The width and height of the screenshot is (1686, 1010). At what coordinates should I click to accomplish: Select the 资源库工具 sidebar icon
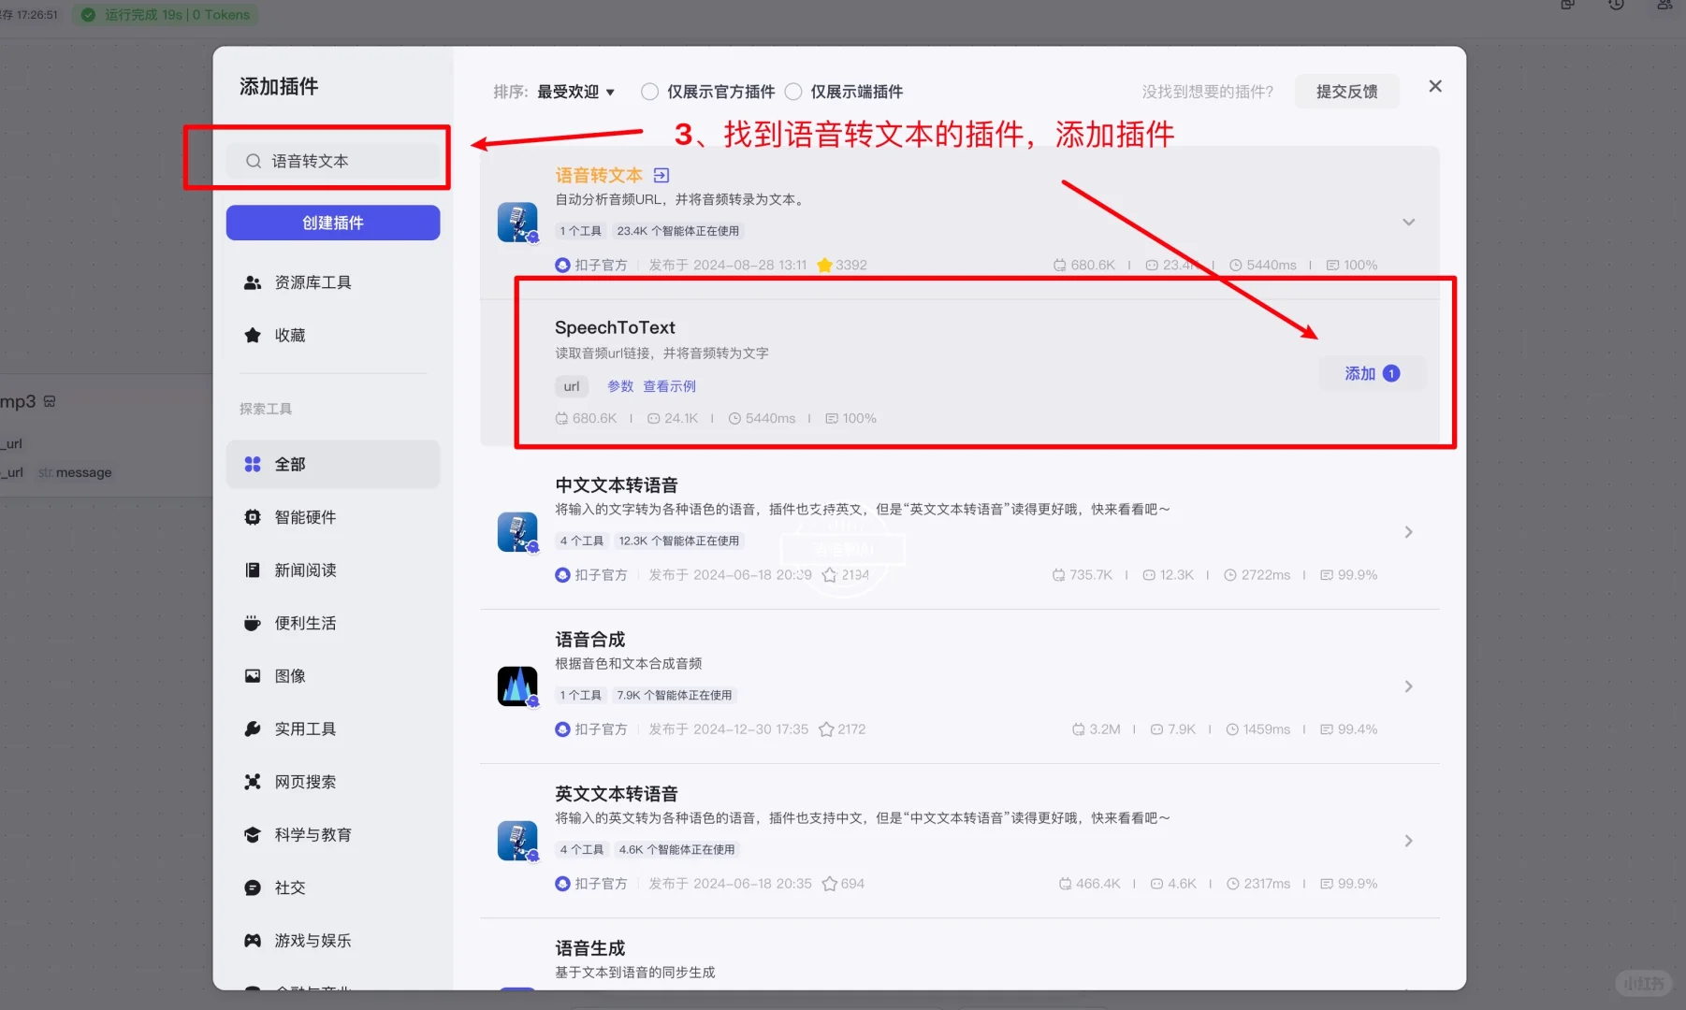pyautogui.click(x=253, y=281)
